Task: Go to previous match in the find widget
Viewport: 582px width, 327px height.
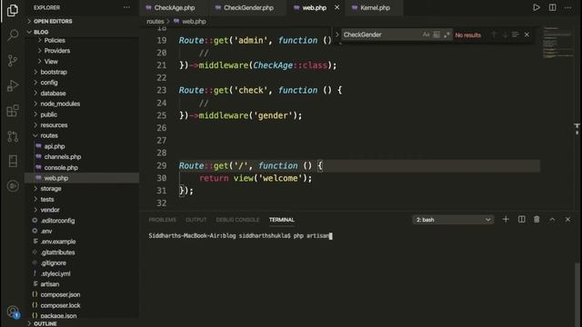Action: (x=494, y=35)
